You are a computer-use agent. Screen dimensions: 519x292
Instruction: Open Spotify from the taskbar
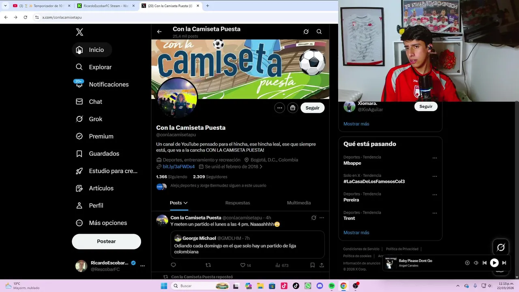tap(332, 286)
